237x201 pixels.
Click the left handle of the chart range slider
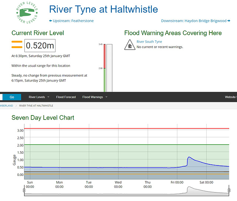(x=24, y=190)
